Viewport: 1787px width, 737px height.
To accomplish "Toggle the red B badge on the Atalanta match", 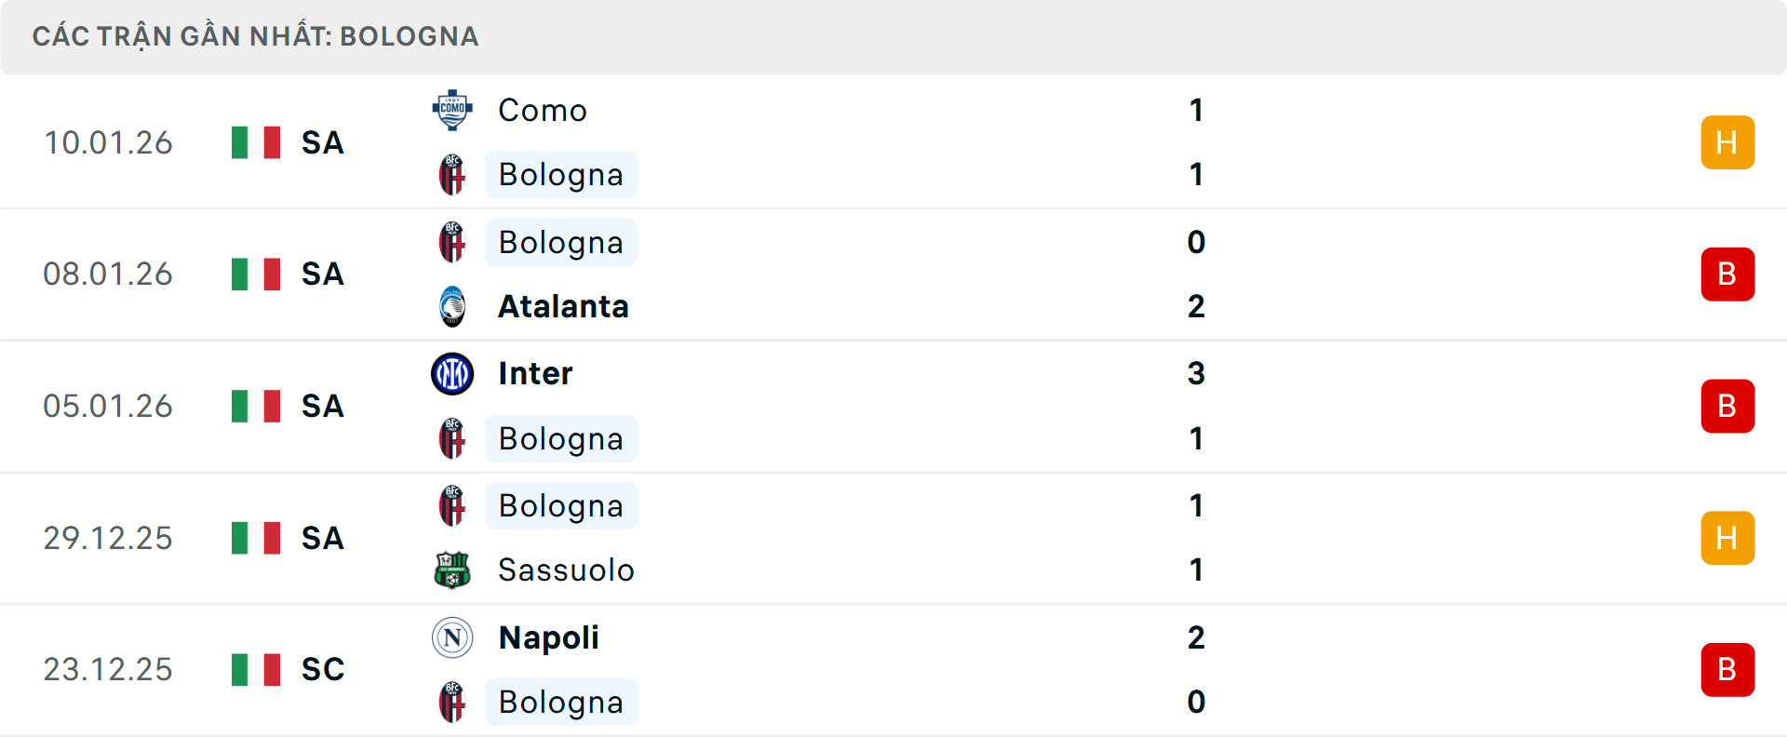I will click(x=1728, y=275).
